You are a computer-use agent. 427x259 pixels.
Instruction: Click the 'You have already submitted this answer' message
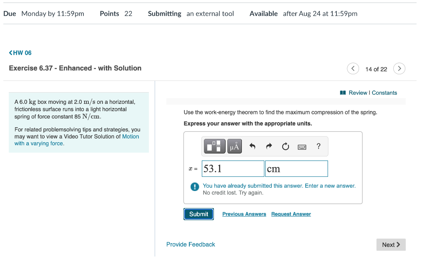[279, 186]
